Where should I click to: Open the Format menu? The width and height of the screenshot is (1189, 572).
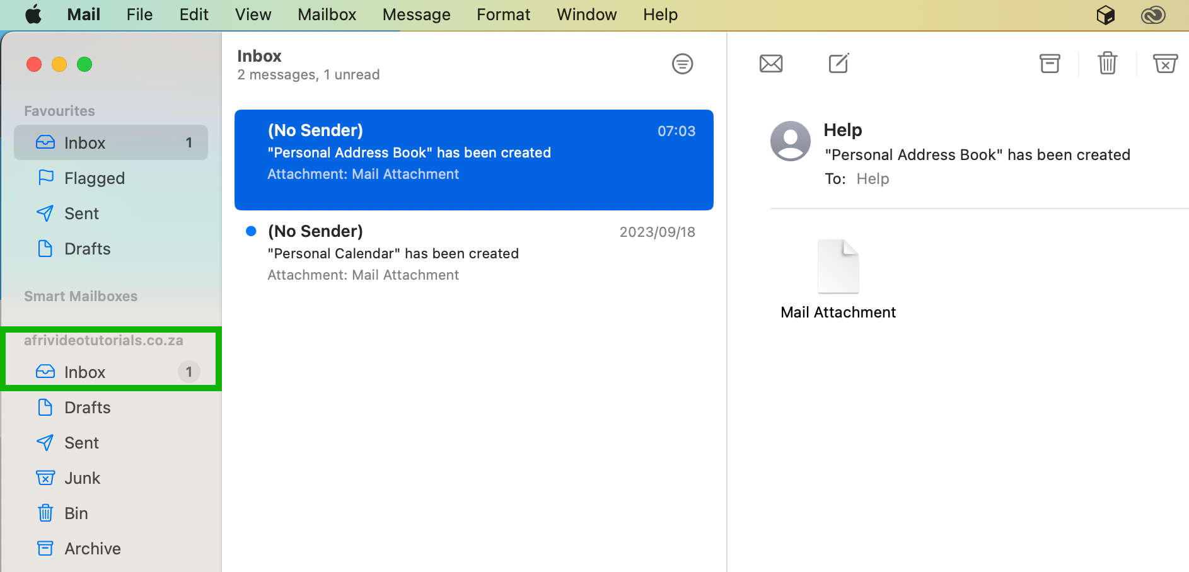[503, 14]
